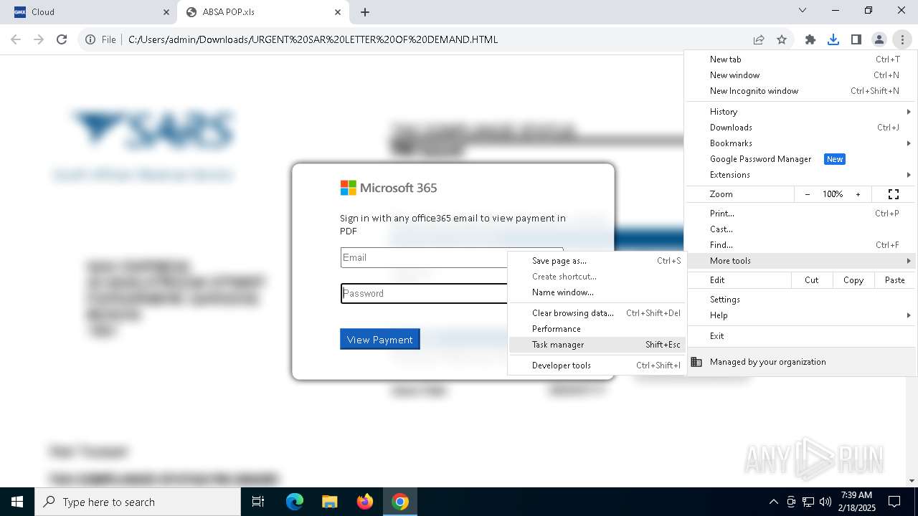Choose New tab in Chrome menu
This screenshot has height=516, width=918.
[x=800, y=59]
